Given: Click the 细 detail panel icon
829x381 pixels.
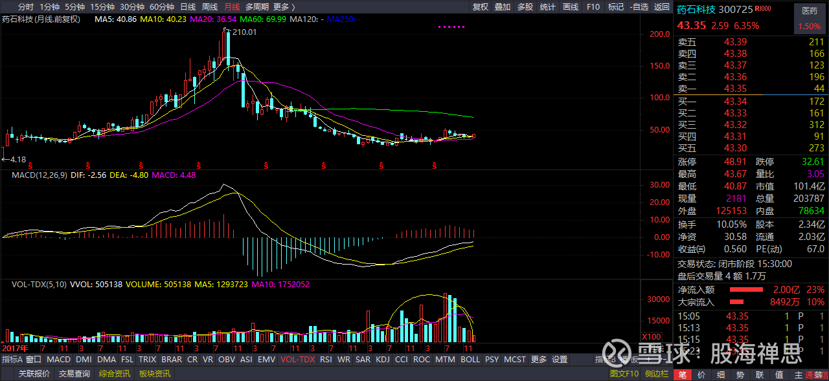Looking at the screenshot, I should point(721,375).
